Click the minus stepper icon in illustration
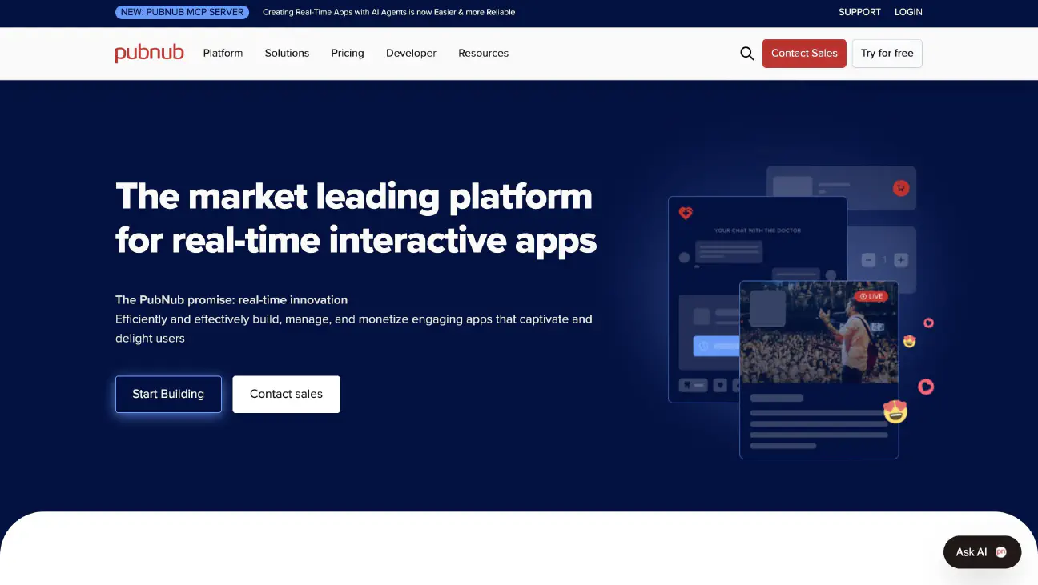This screenshot has width=1038, height=585. tap(868, 260)
